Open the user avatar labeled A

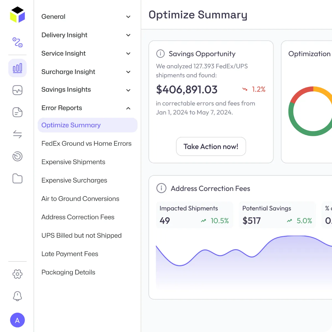17,320
